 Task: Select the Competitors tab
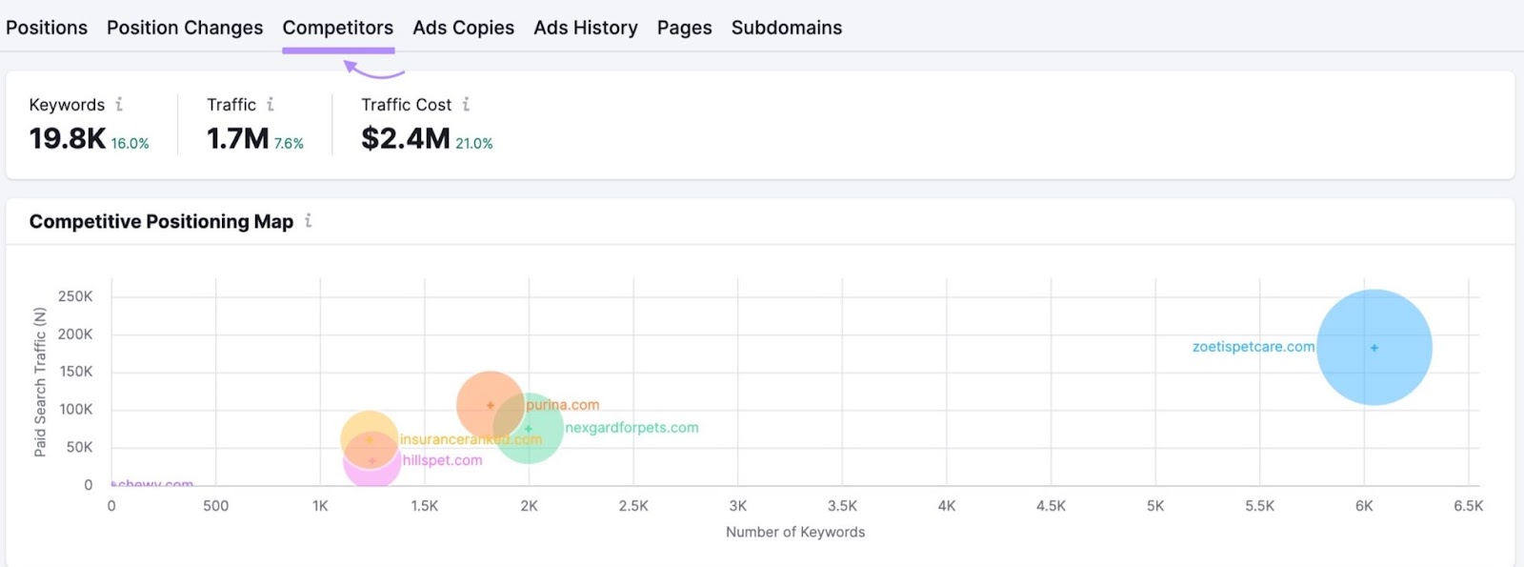click(x=338, y=28)
